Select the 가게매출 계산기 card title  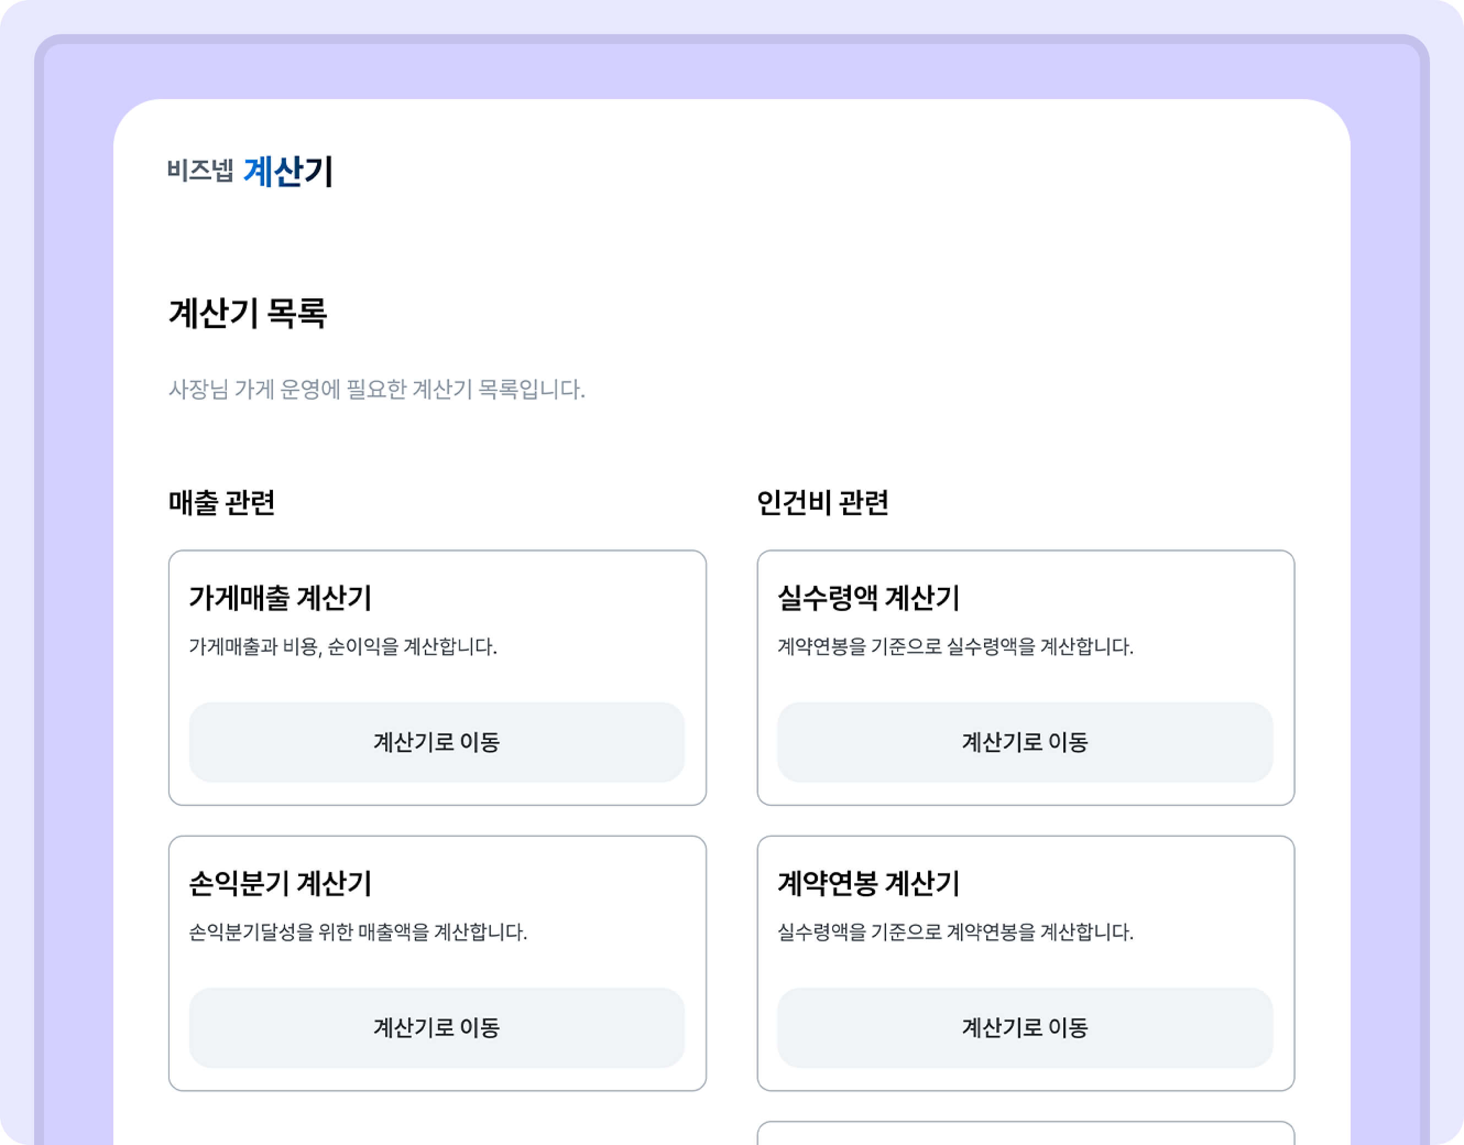coord(280,598)
